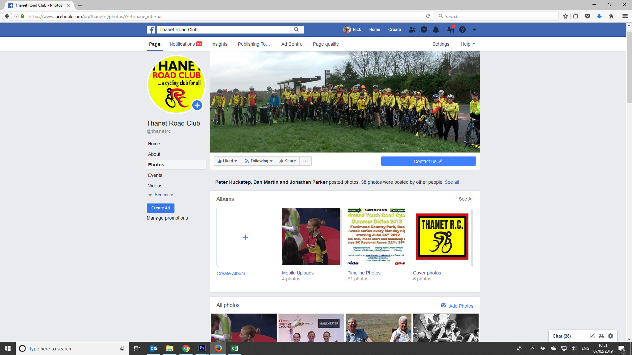Click the Create Ad button
632x355 pixels.
[161, 208]
